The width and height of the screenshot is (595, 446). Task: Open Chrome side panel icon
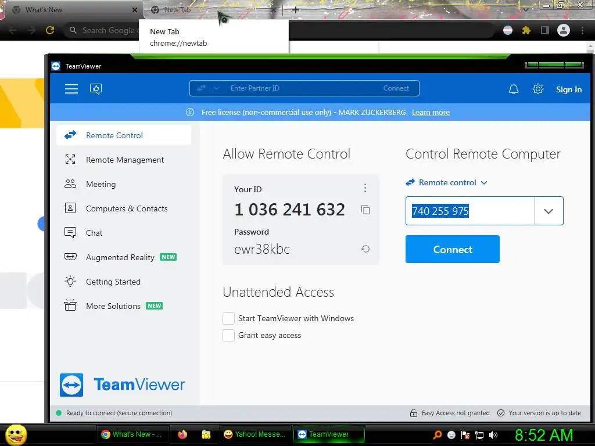545,30
